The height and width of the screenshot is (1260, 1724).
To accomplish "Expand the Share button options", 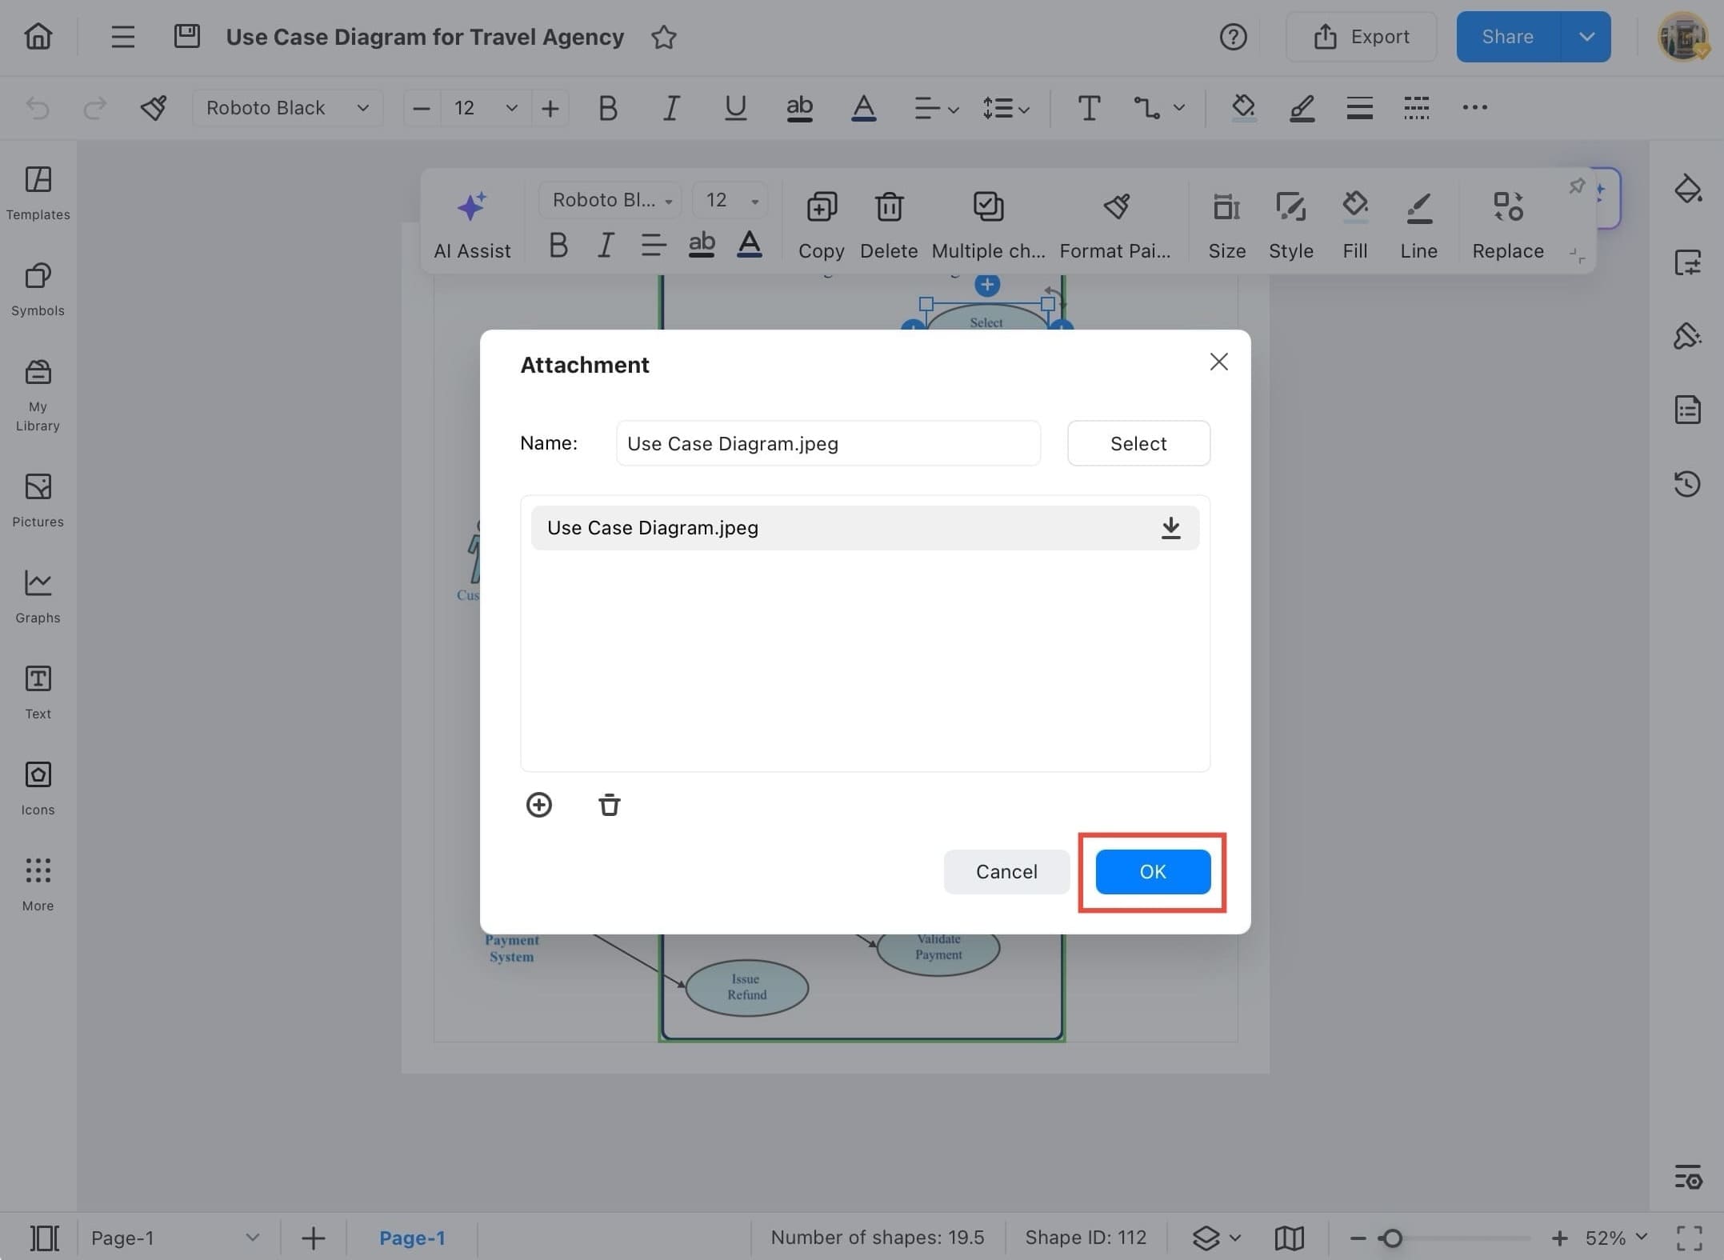I will tap(1586, 36).
